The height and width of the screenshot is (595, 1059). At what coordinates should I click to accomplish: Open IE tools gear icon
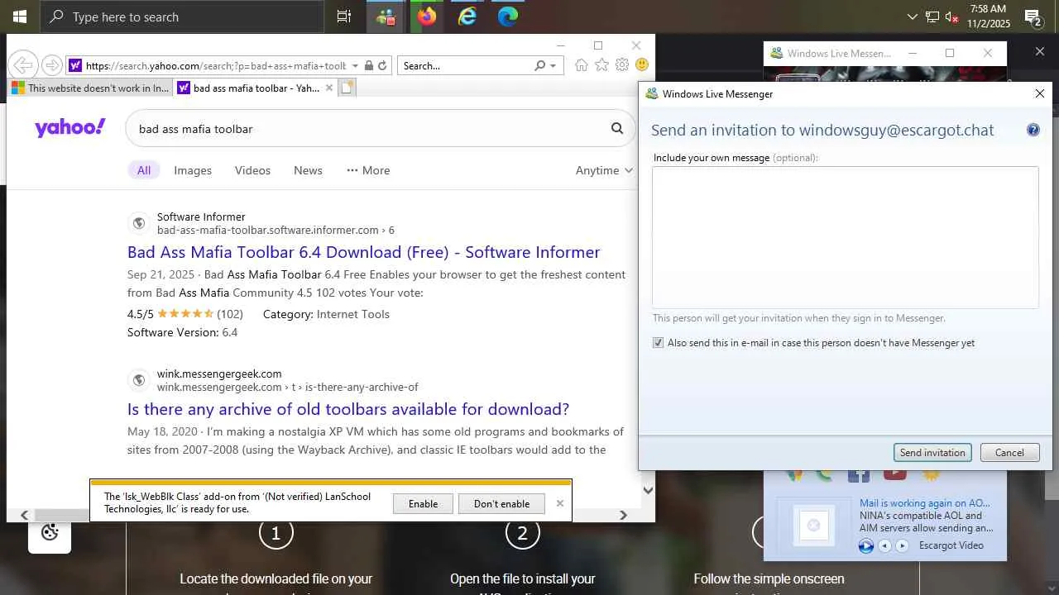click(622, 64)
